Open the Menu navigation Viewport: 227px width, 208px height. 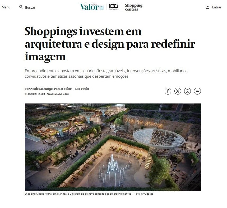[6, 7]
